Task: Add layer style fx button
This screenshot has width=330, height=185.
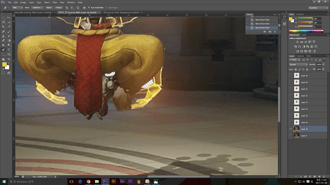Action: [301, 176]
